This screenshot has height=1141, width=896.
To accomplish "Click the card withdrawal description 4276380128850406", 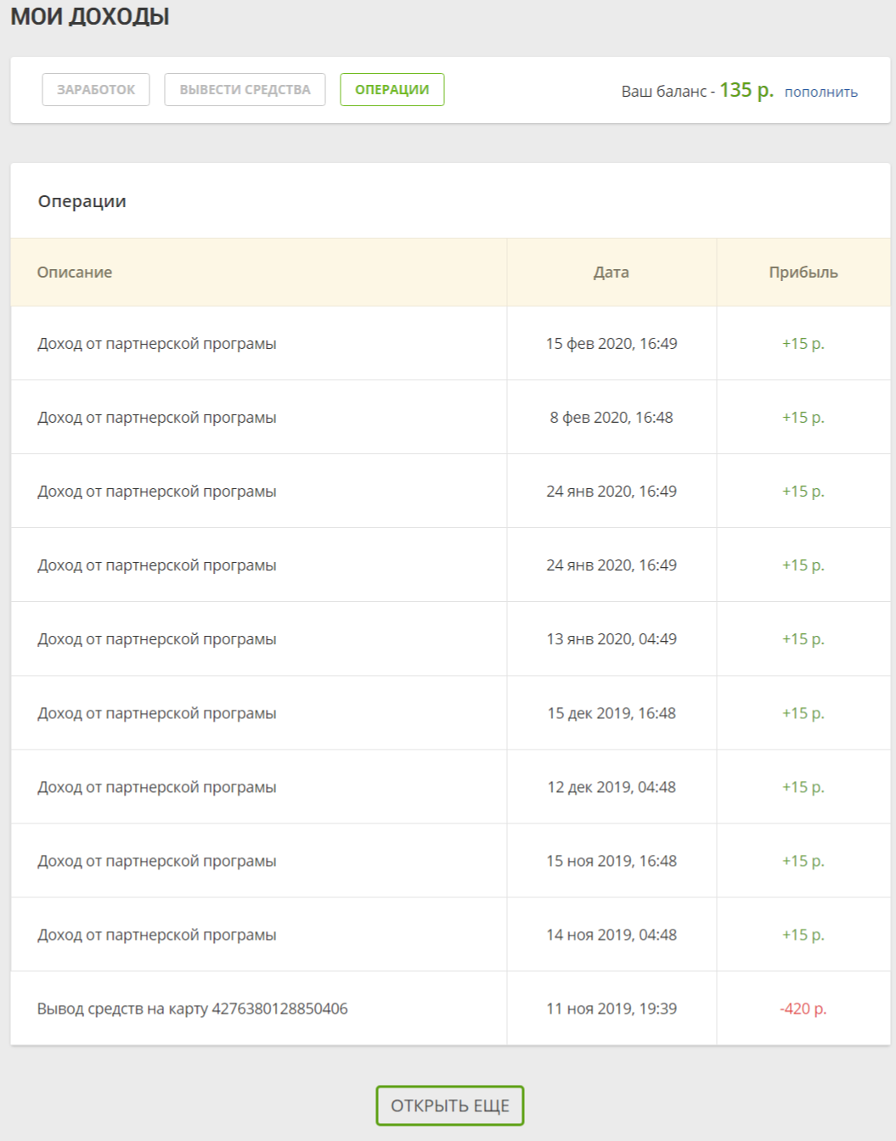I will click(x=193, y=1009).
